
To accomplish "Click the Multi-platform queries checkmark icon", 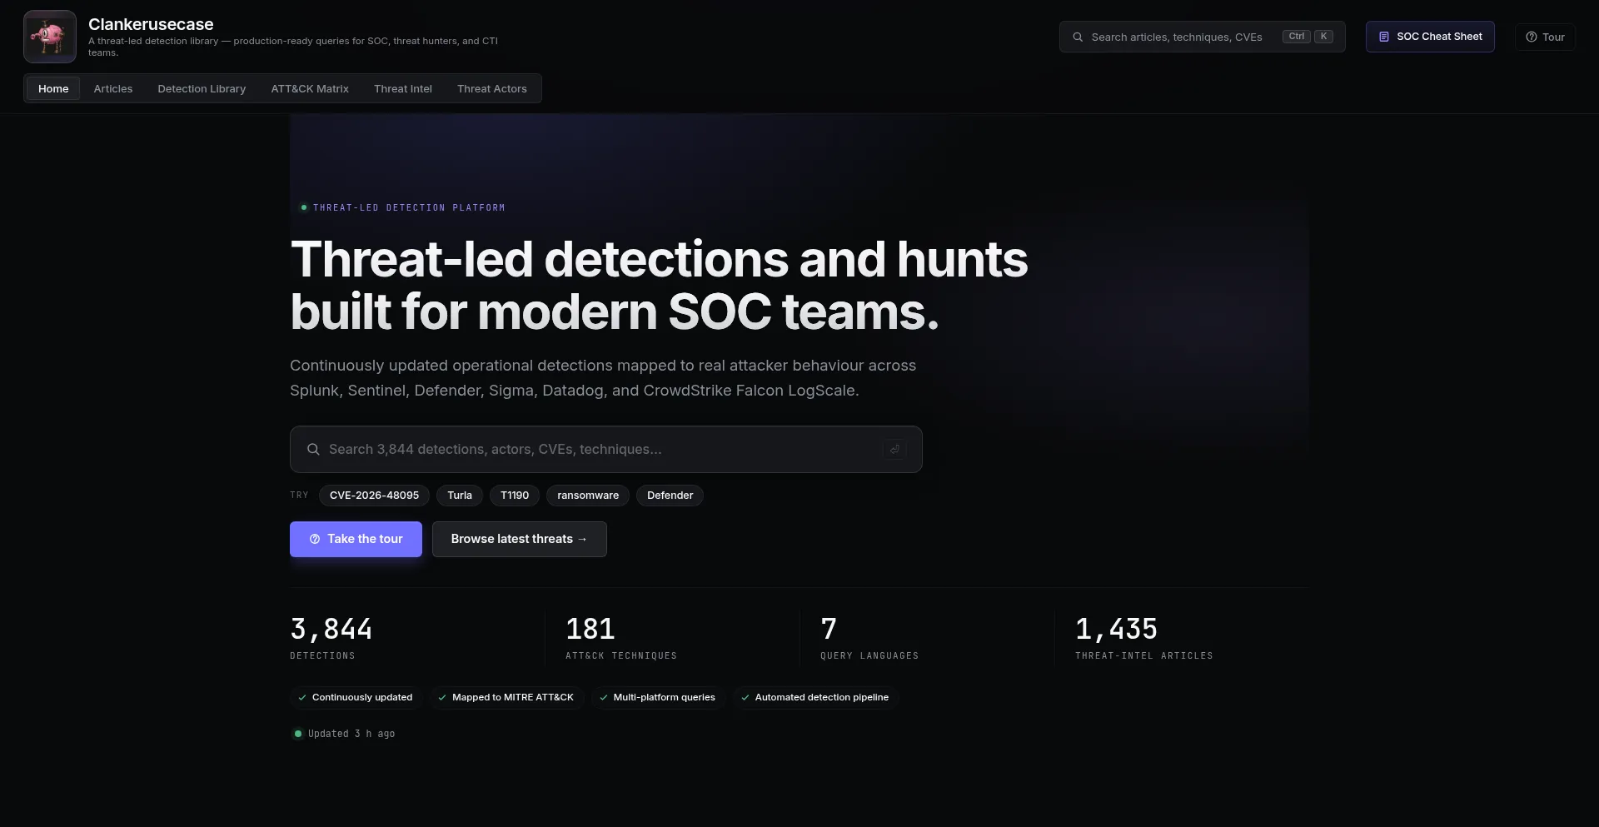I will coord(604,698).
